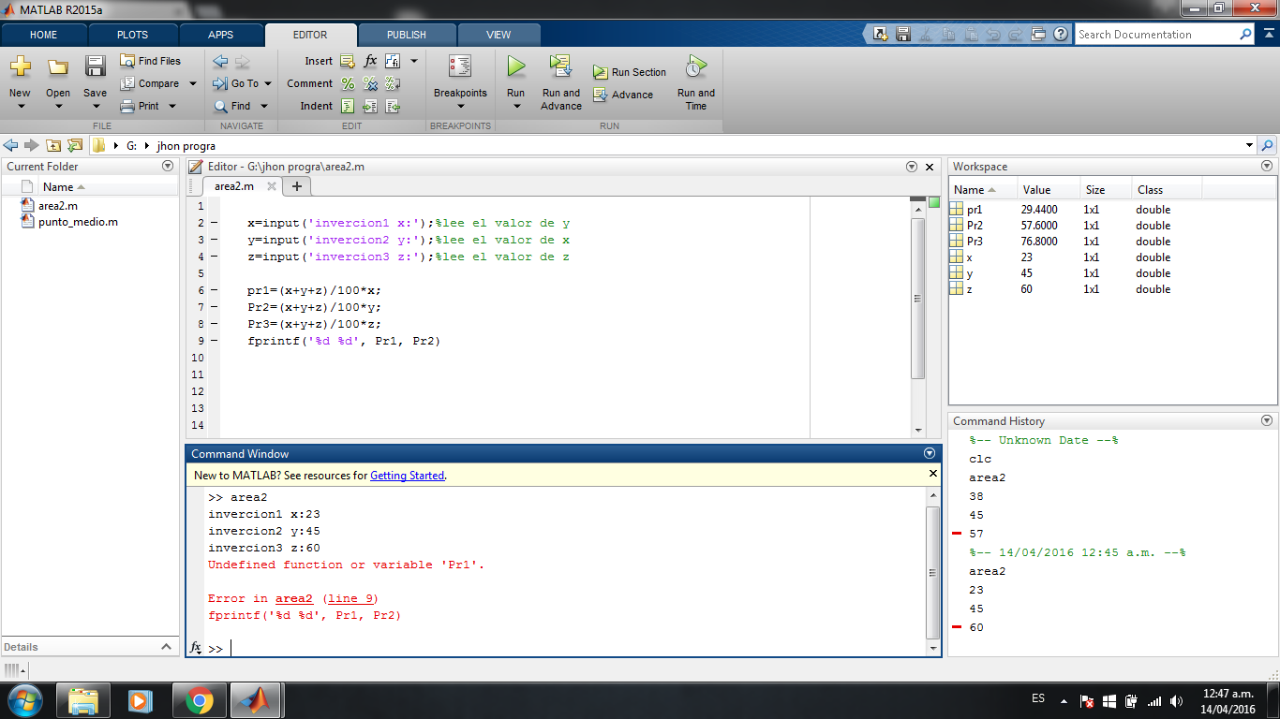Open the Save dropdown arrow
Viewport: 1280px width, 719px height.
pyautogui.click(x=95, y=106)
